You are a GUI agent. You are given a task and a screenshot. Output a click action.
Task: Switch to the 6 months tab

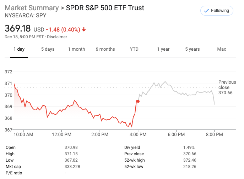(105, 49)
